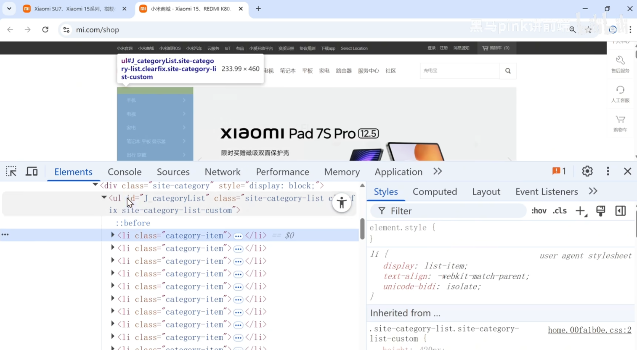Switch to the Console panel
This screenshot has width=637, height=350.
tap(125, 172)
